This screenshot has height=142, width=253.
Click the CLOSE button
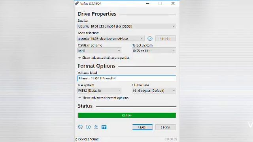coord(166,127)
